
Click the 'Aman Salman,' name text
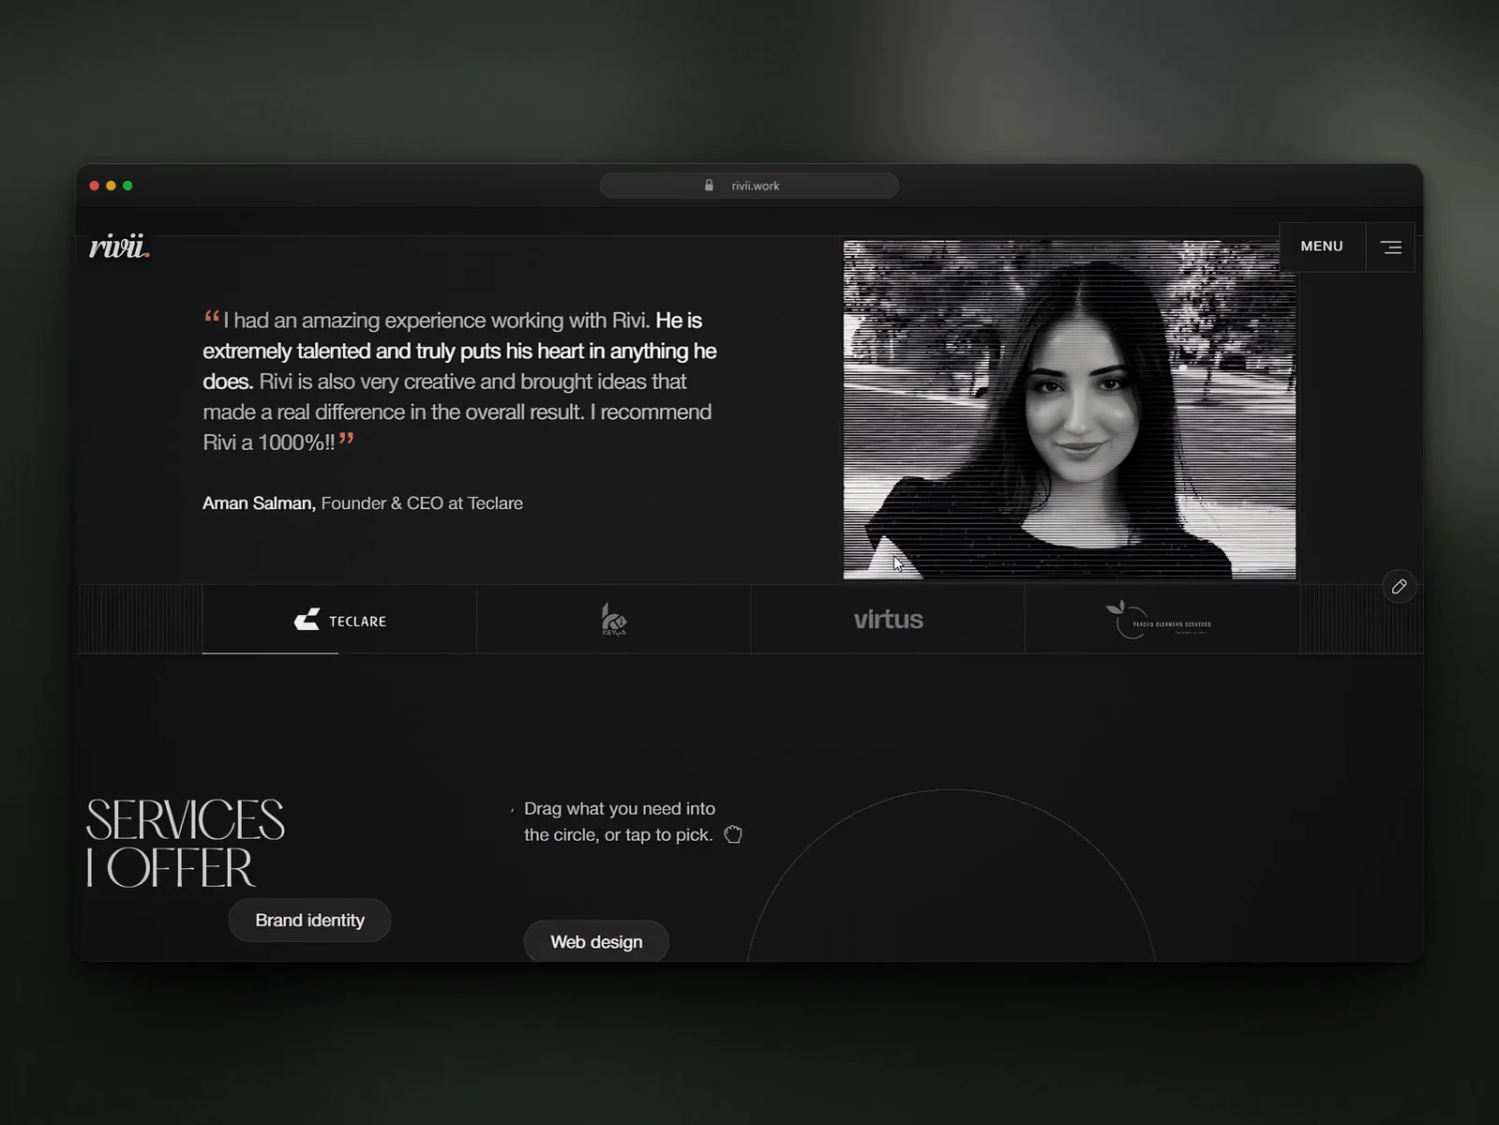point(259,503)
